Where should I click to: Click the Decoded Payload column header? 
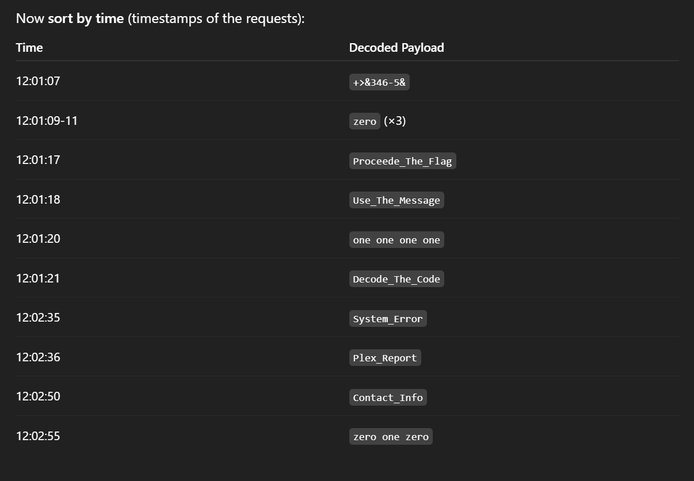396,48
